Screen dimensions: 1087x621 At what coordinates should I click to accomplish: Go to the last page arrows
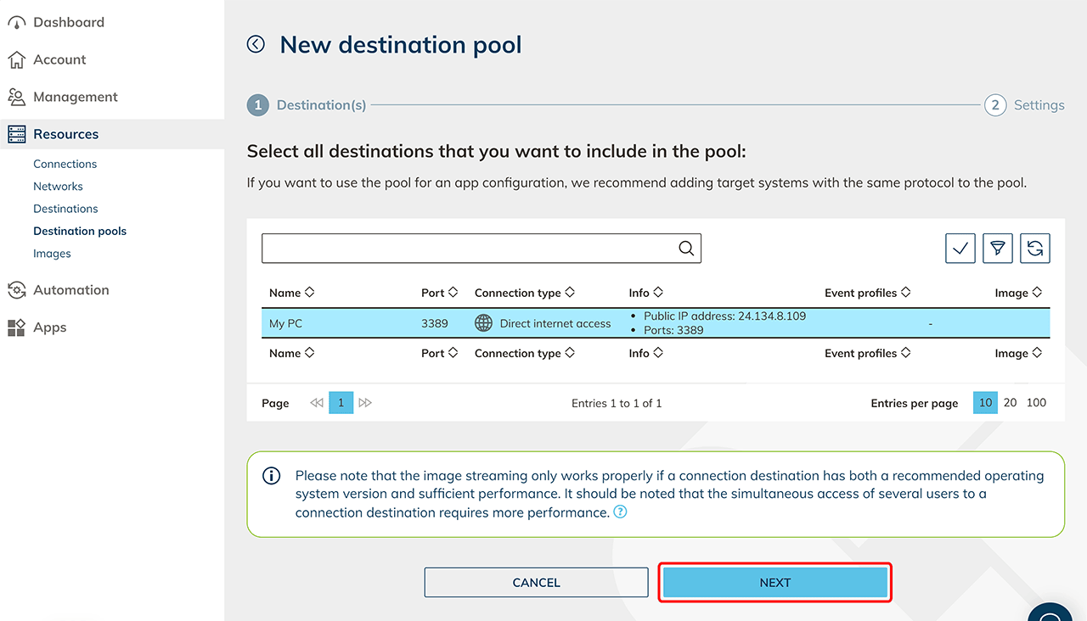tap(365, 403)
